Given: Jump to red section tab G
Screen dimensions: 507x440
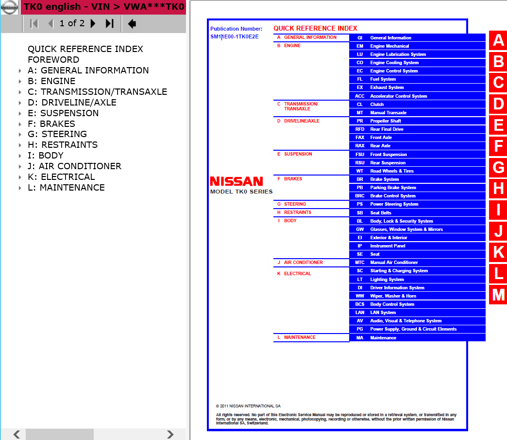Looking at the screenshot, I should [498, 167].
